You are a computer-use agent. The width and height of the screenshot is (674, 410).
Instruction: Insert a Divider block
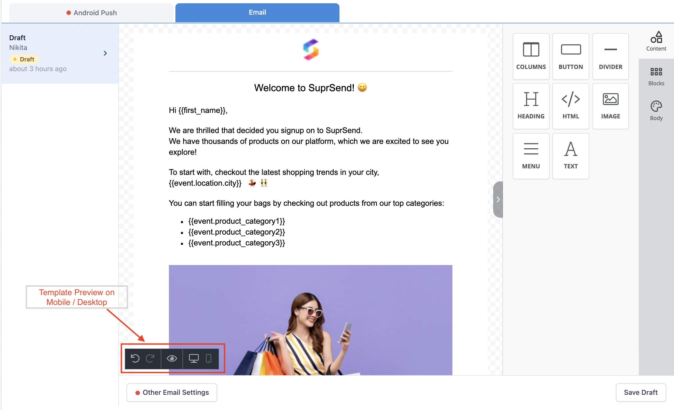610,56
